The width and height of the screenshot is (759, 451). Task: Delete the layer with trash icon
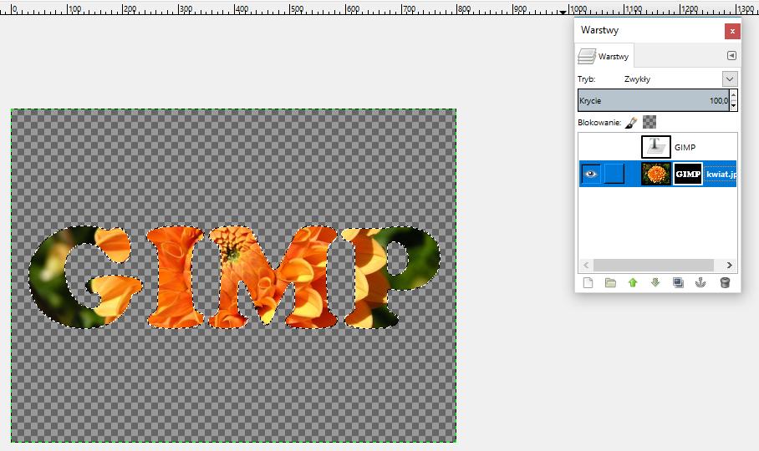(725, 283)
